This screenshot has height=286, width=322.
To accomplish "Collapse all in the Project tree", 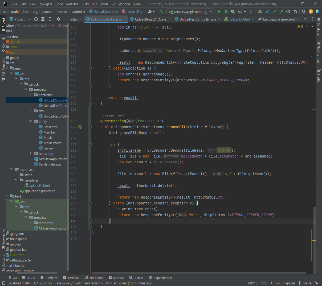I will (50, 19).
